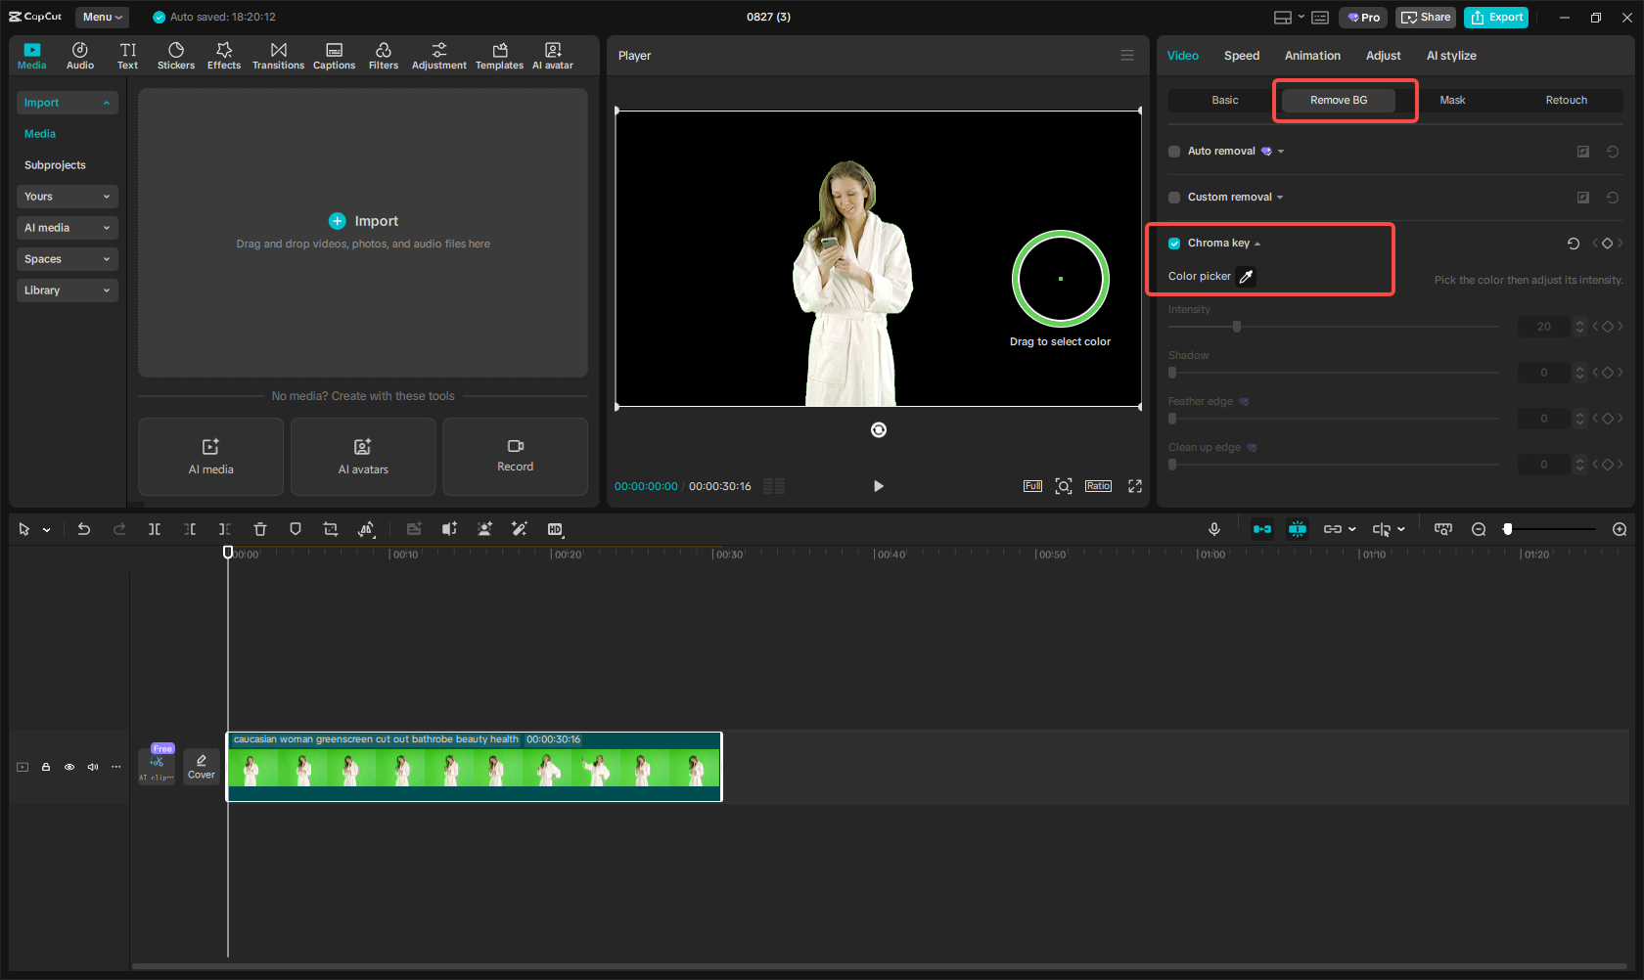Enable the Custom removal checkbox
Image resolution: width=1644 pixels, height=980 pixels.
tap(1174, 198)
